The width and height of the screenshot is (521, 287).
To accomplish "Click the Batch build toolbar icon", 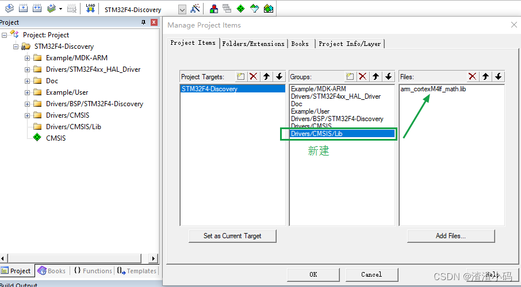I will click(51, 8).
